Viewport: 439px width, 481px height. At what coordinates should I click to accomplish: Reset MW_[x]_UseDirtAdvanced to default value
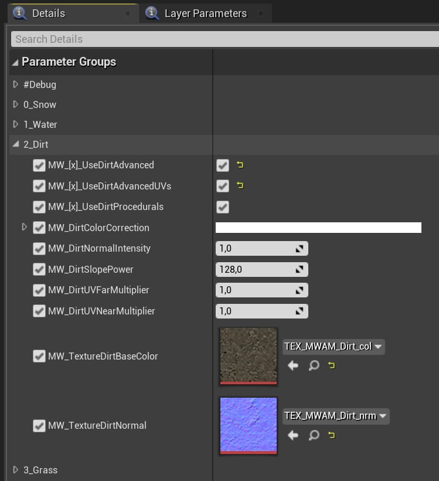click(x=240, y=165)
